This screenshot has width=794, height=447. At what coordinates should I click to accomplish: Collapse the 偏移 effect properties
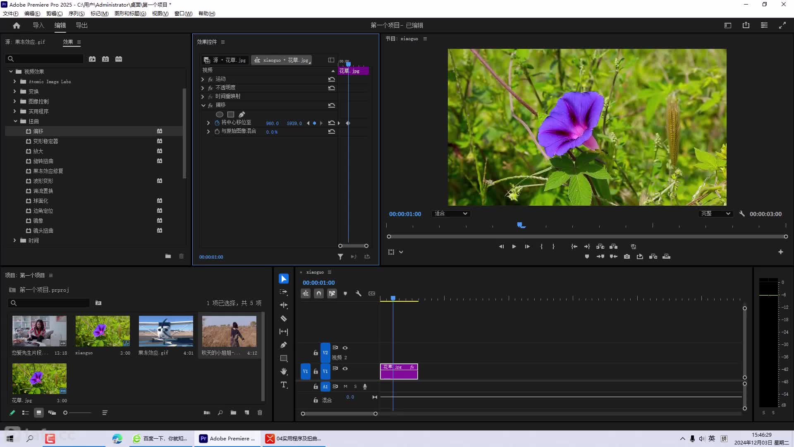point(203,106)
